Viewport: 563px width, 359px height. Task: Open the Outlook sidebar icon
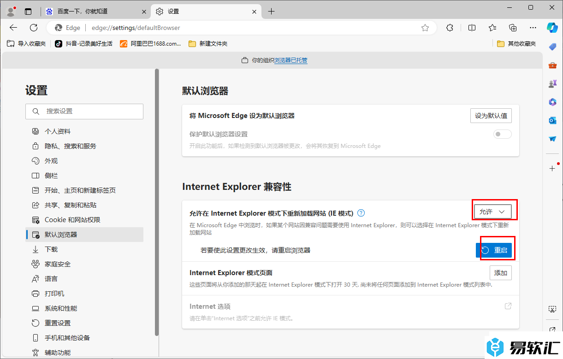tap(552, 120)
